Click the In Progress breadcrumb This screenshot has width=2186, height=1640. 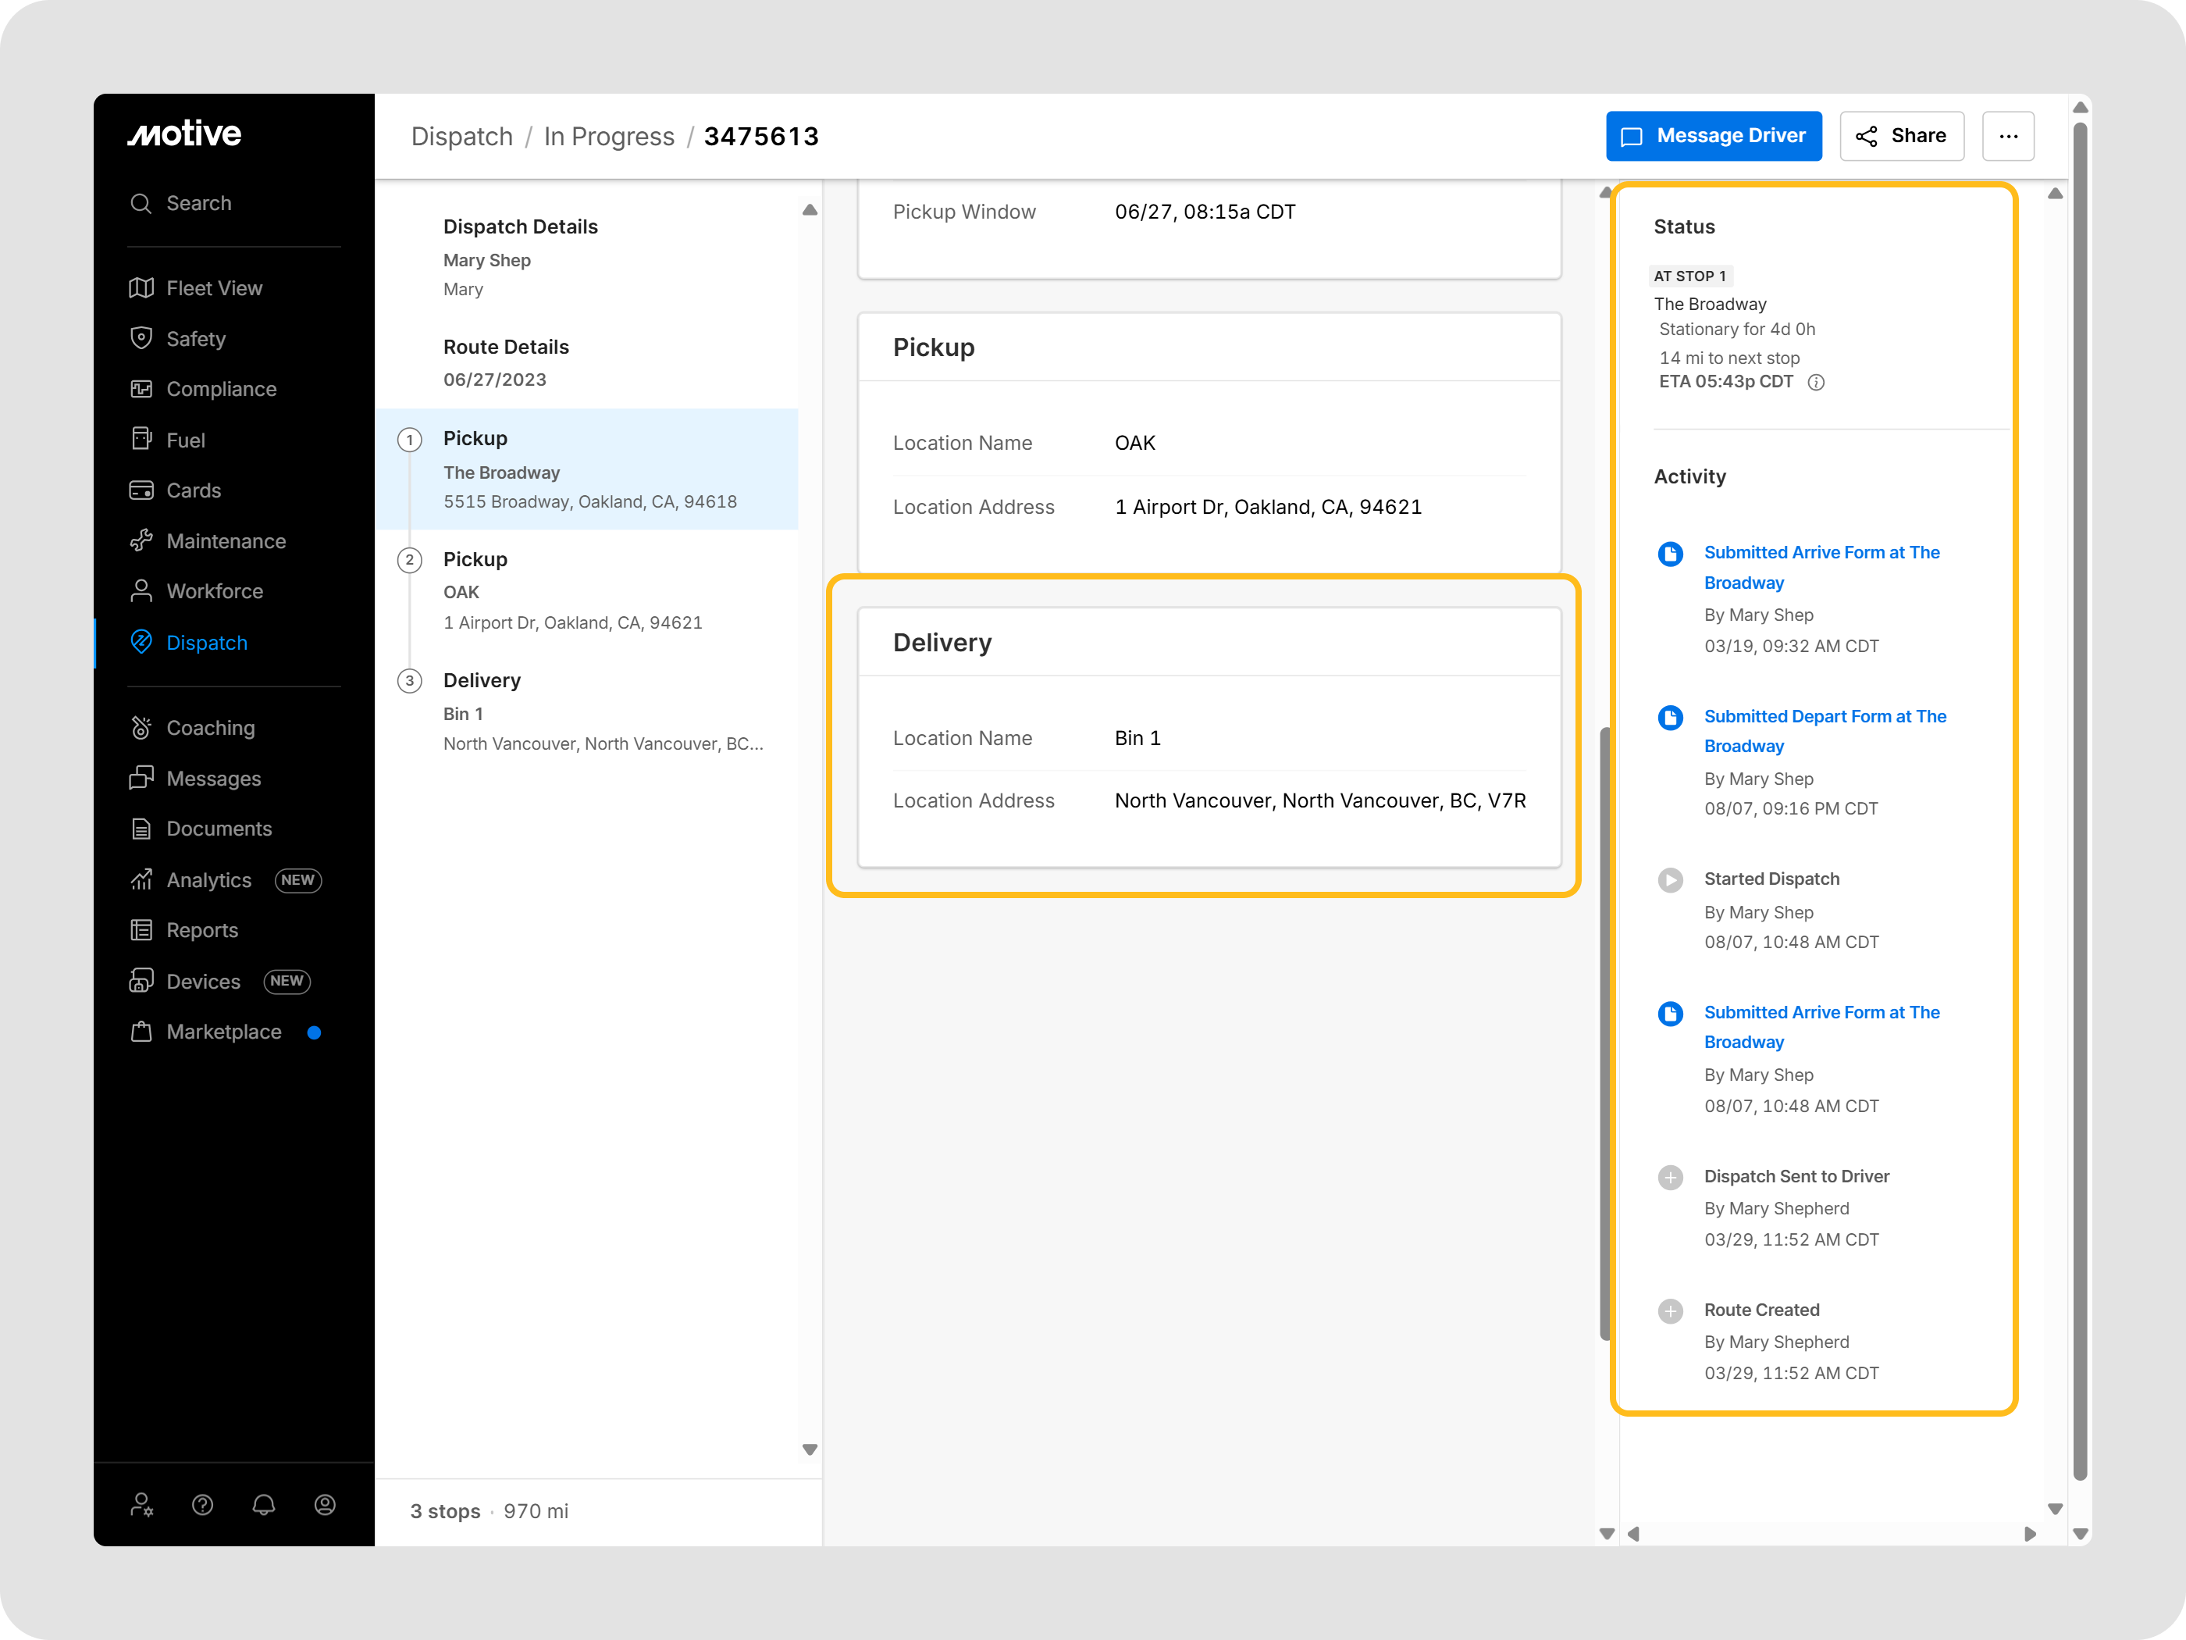pyautogui.click(x=609, y=137)
